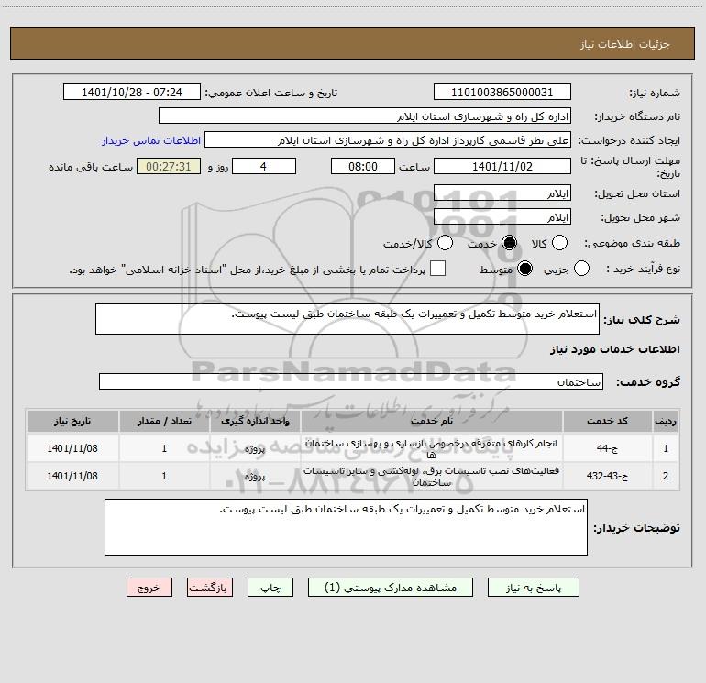This screenshot has height=683, width=706.
Task: Click row 2 quantity value 1
Action: (164, 476)
